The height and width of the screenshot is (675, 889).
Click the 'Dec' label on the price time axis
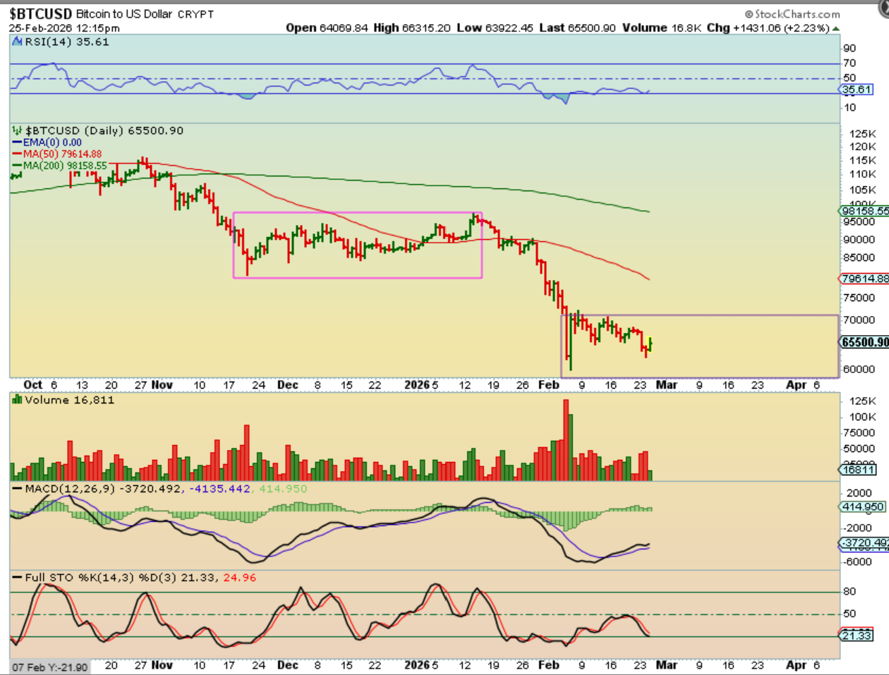pyautogui.click(x=287, y=385)
